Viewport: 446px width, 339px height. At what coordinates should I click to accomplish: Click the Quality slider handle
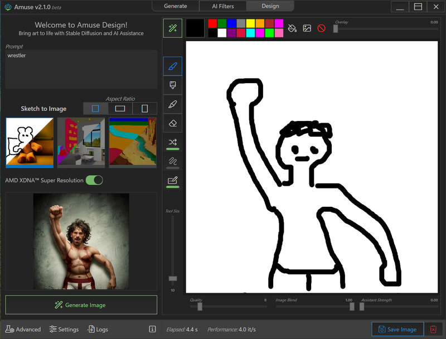[200, 307]
